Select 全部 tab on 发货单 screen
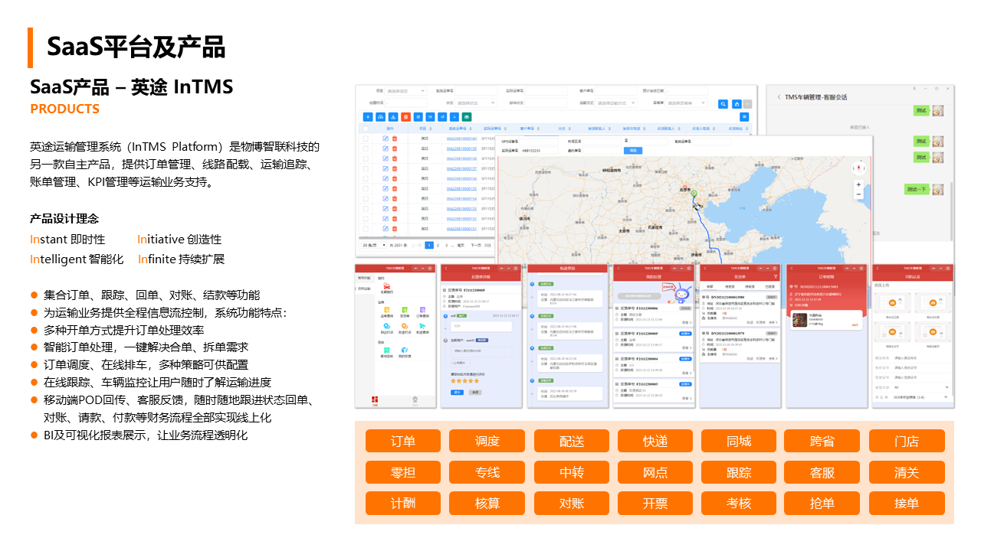This screenshot has width=981, height=551. point(710,286)
